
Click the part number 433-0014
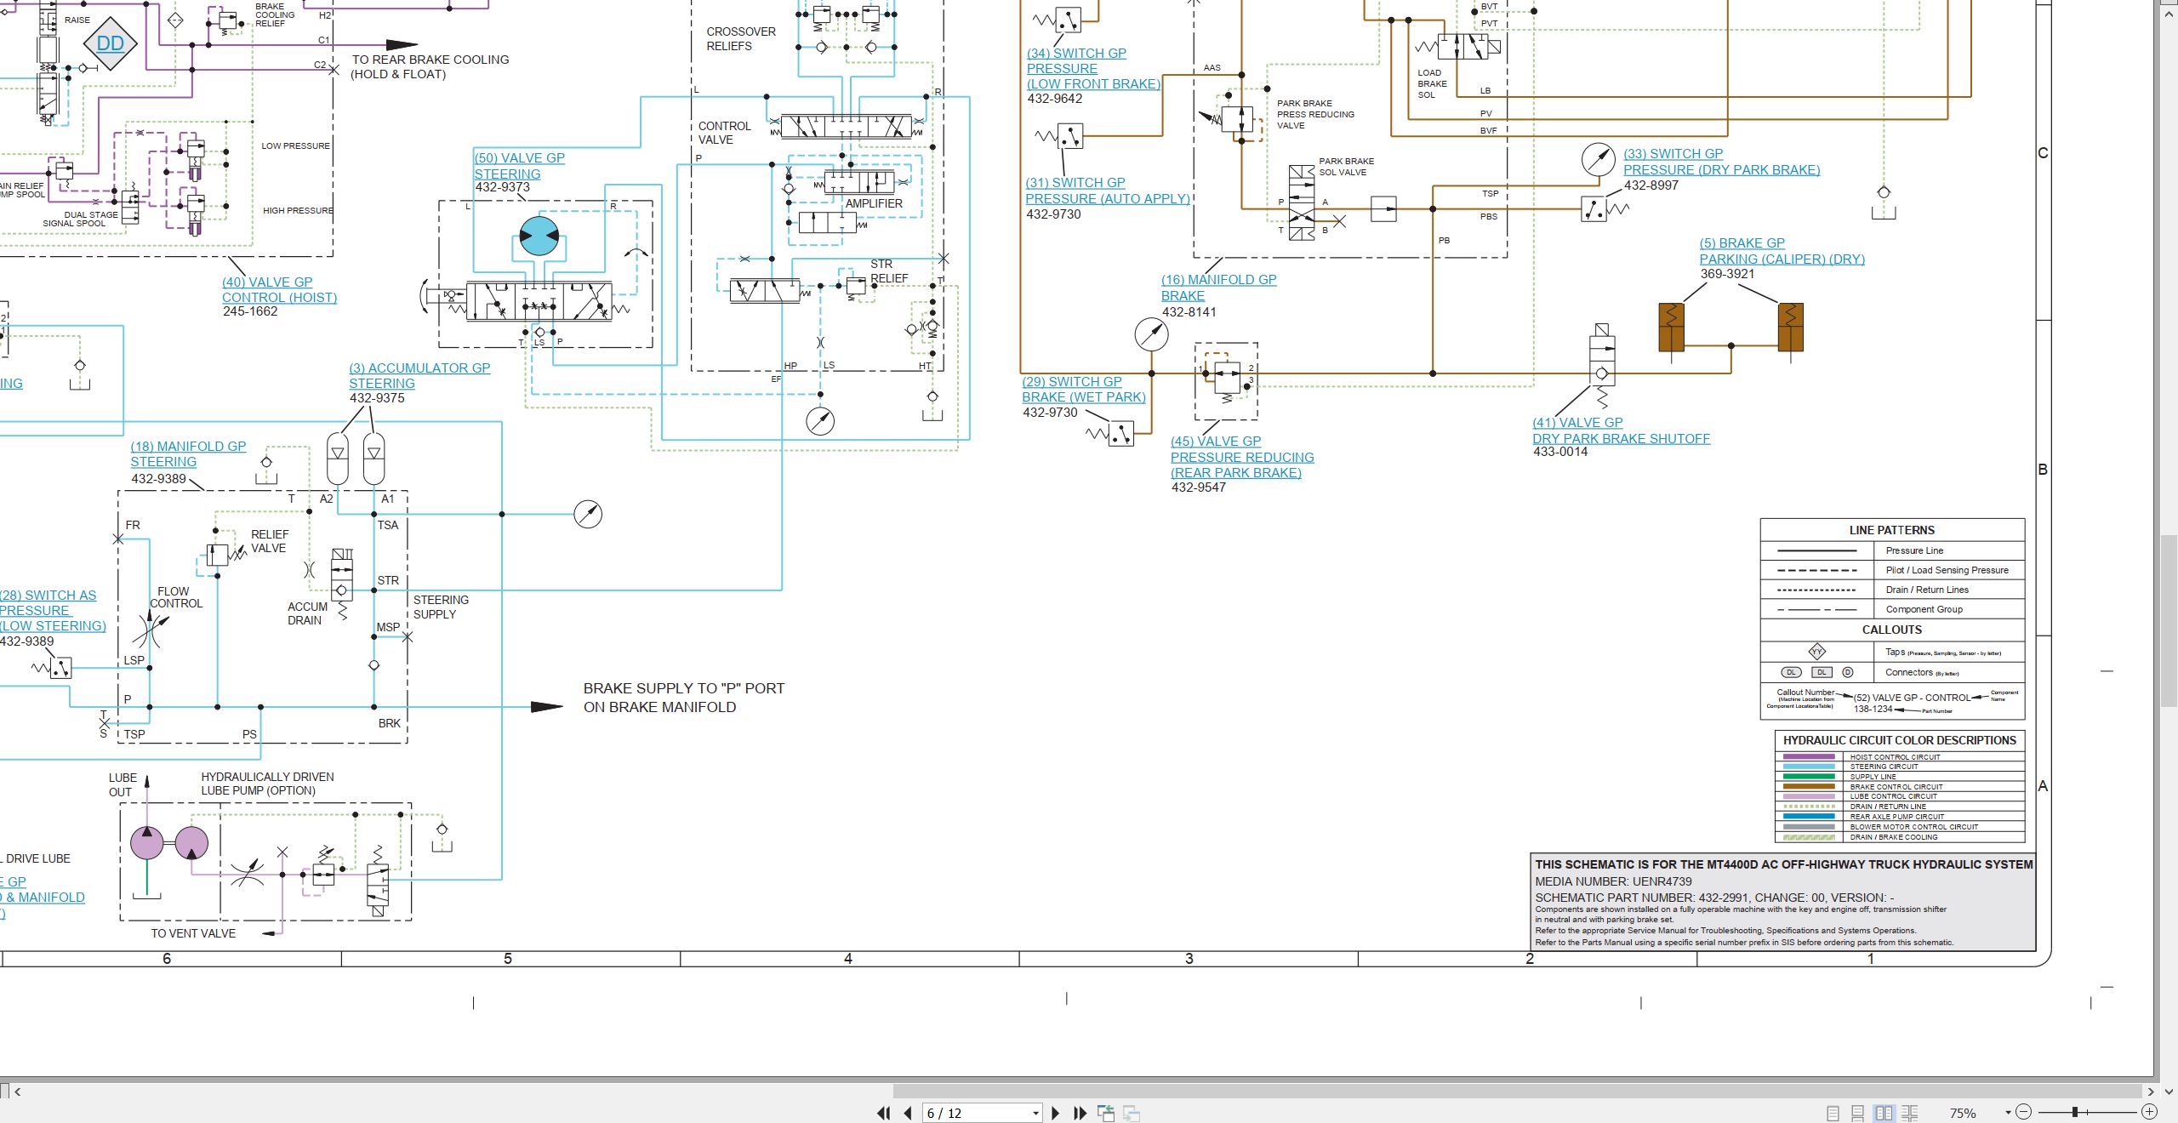pyautogui.click(x=1560, y=452)
